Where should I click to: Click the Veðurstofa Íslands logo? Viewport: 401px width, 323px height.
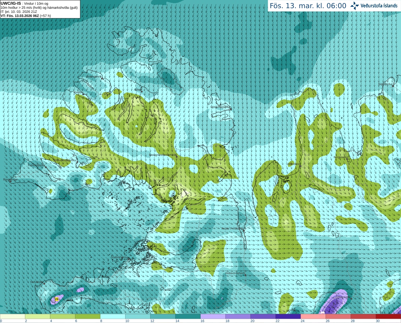[x=374, y=6]
